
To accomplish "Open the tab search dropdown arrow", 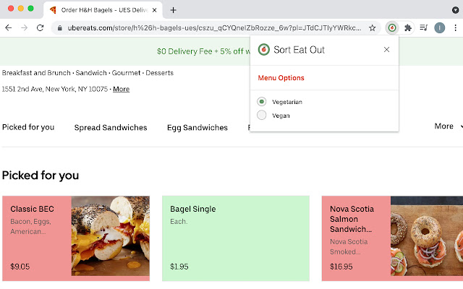I will pos(455,9).
